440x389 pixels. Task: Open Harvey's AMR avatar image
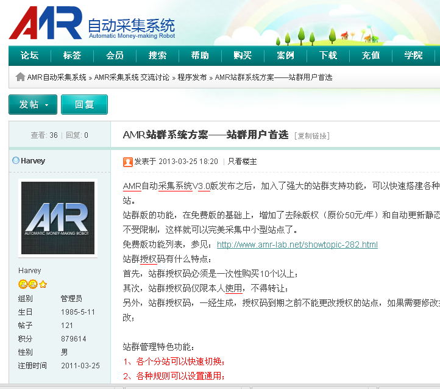pyautogui.click(x=58, y=218)
